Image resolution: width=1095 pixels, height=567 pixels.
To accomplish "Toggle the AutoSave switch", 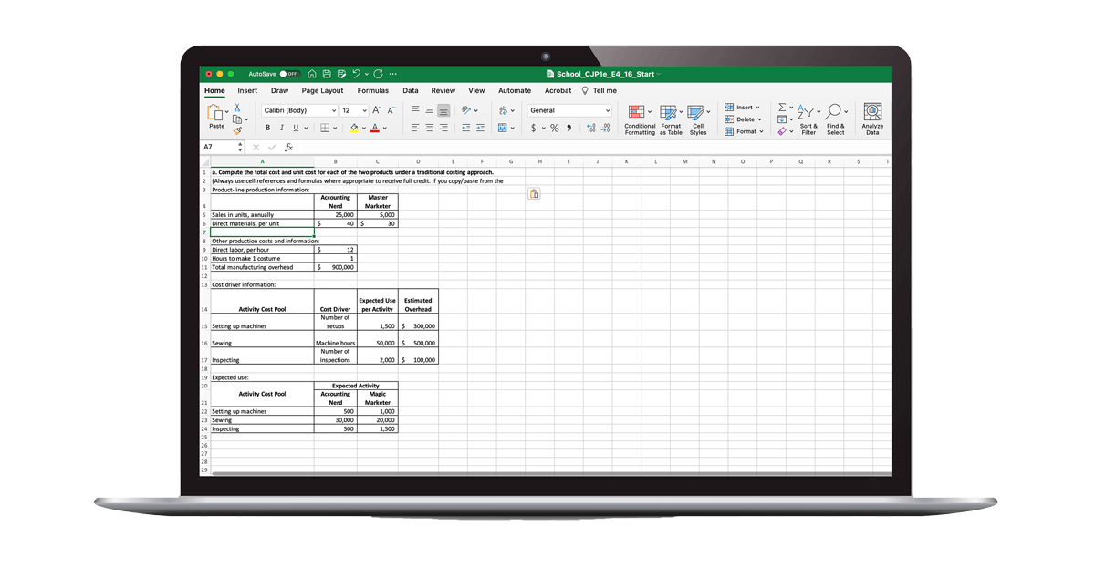I will click(289, 74).
